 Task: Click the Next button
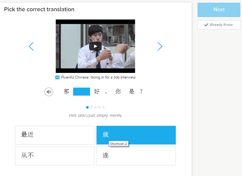click(219, 10)
